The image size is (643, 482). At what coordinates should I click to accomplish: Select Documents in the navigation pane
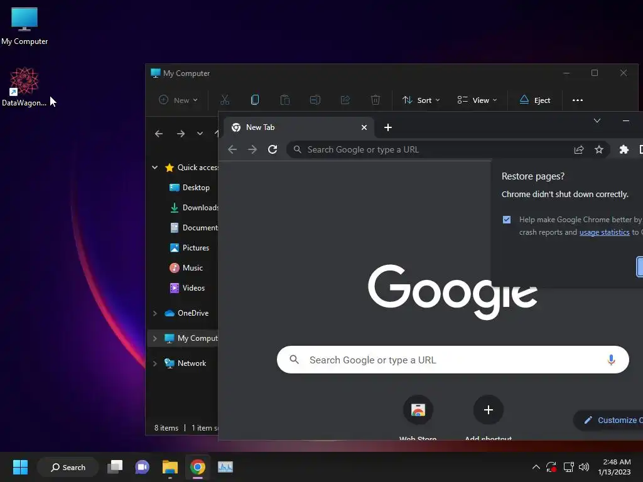pos(193,227)
